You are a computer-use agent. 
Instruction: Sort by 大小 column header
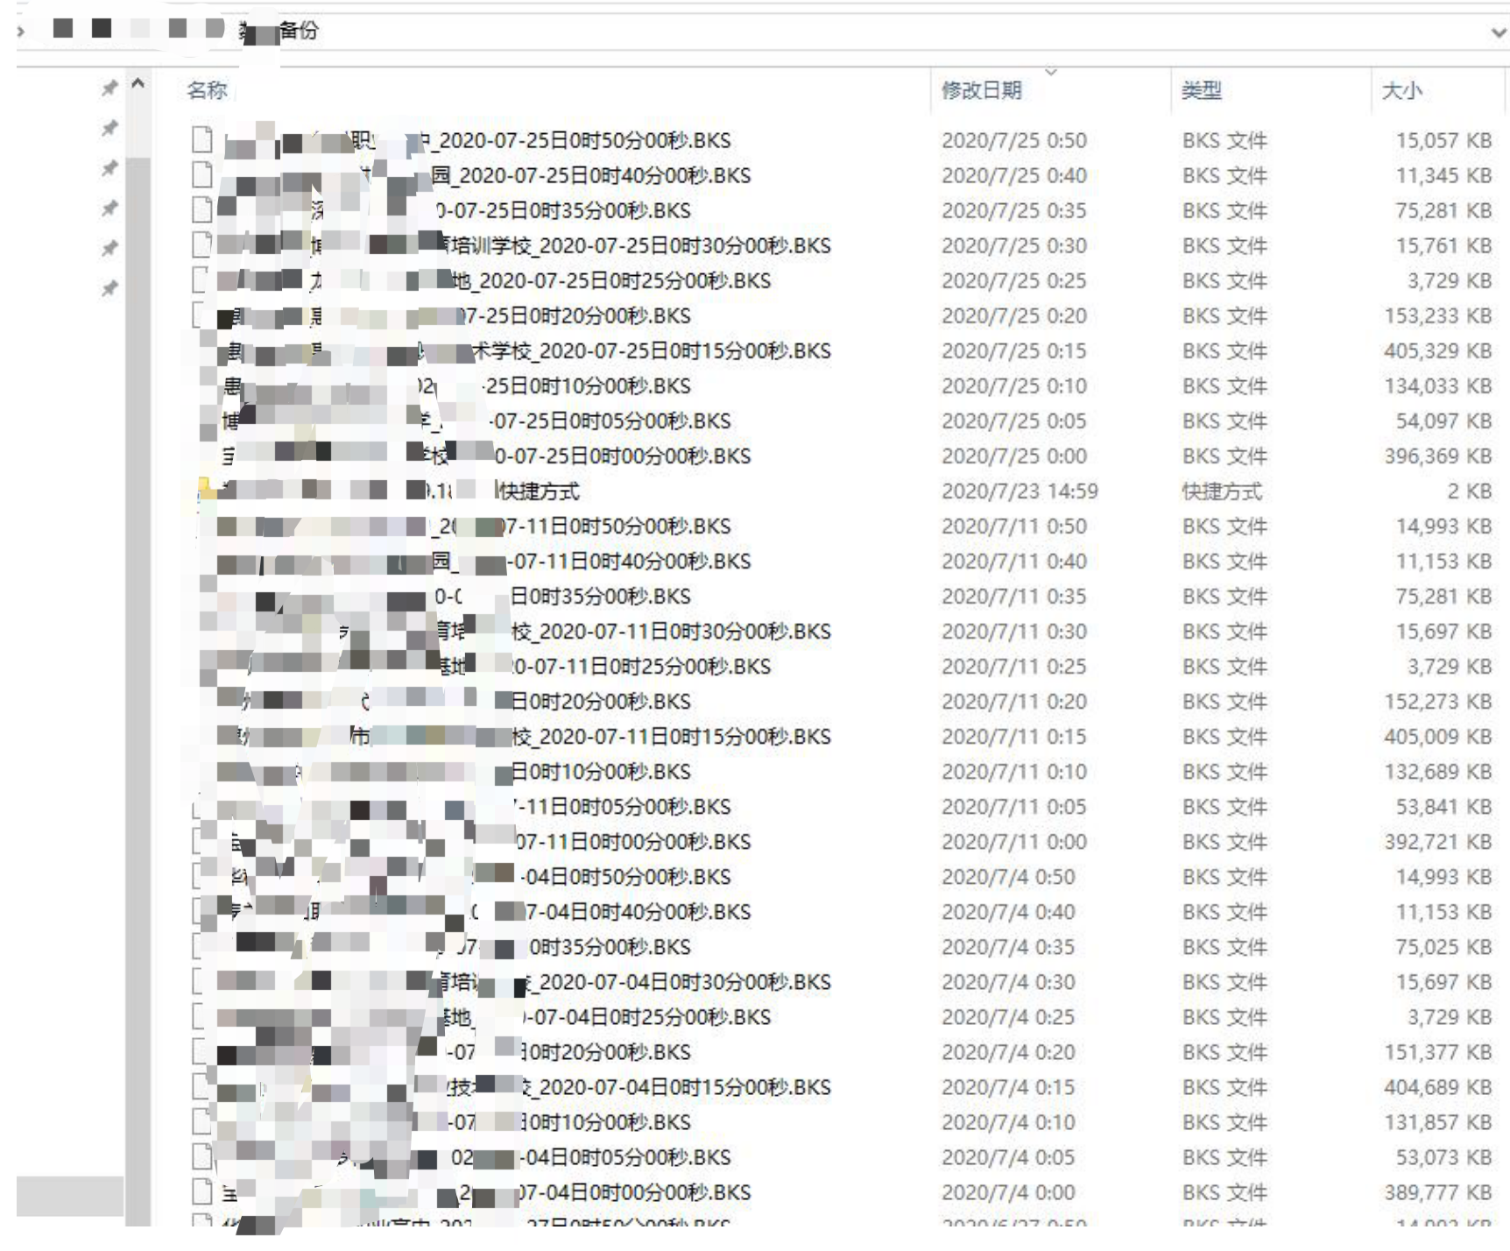[1401, 89]
